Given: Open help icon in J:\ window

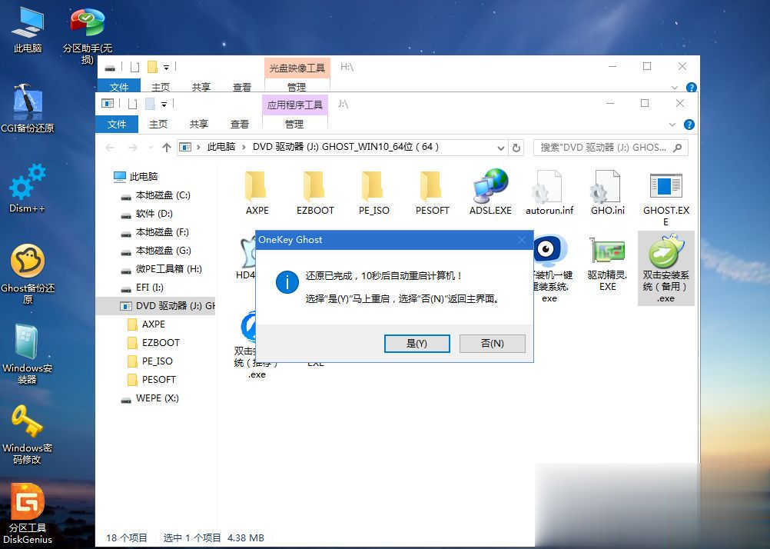Looking at the screenshot, I should pyautogui.click(x=689, y=125).
